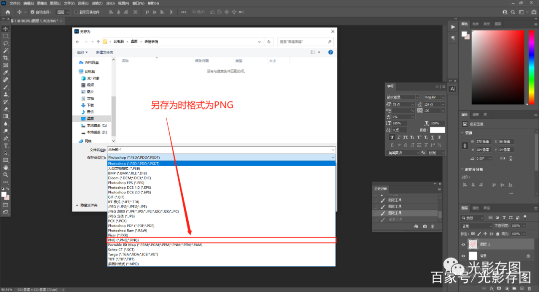Select the Pen tool
The image size is (539, 292).
(x=5, y=138)
